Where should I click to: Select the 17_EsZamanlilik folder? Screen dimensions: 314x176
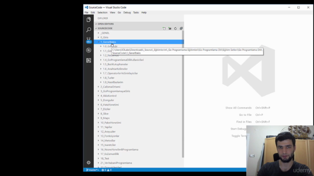tap(139, 154)
